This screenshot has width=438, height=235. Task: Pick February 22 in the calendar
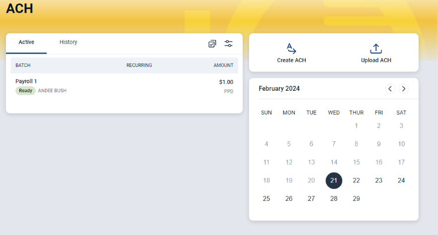pos(356,180)
